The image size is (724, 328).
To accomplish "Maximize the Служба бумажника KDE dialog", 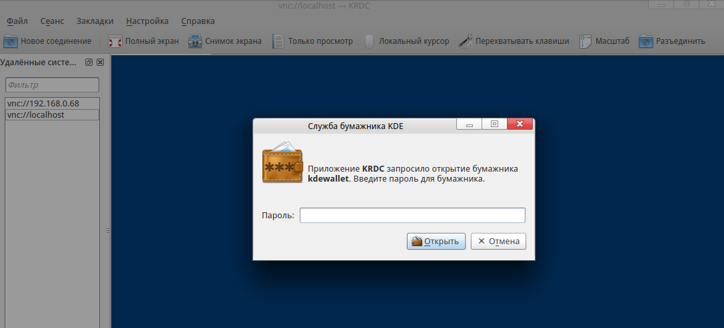I will pyautogui.click(x=494, y=124).
